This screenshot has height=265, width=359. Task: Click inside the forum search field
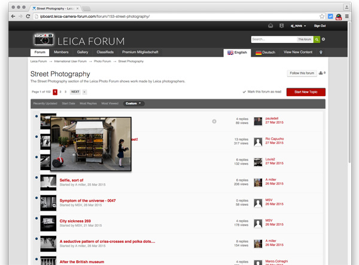coord(273,39)
